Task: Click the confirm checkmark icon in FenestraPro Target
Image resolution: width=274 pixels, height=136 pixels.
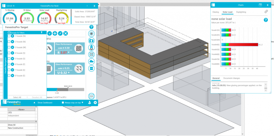Action: (50, 33)
